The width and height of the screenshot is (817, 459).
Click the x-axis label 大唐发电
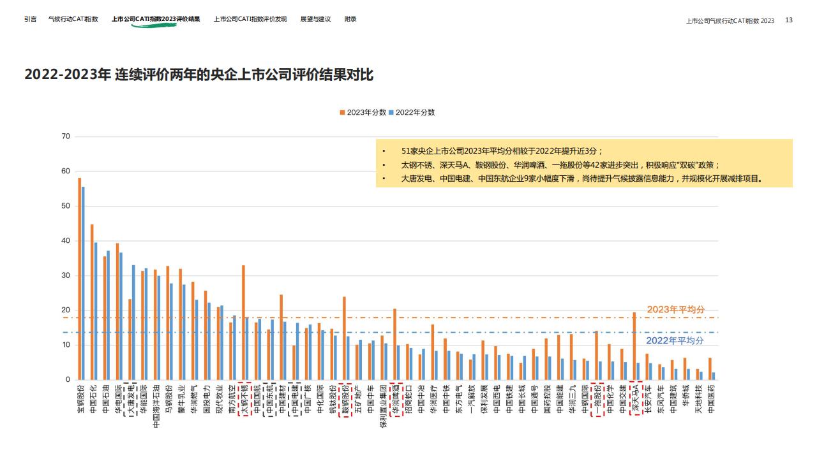coord(131,399)
